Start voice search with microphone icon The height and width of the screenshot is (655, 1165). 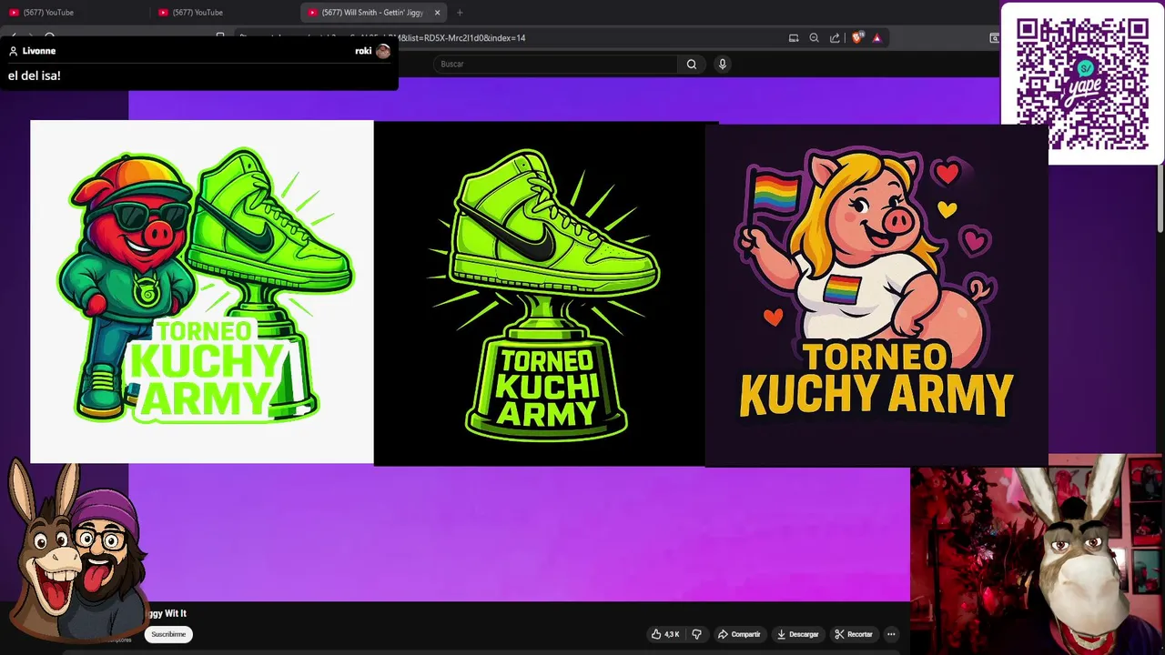click(x=723, y=64)
